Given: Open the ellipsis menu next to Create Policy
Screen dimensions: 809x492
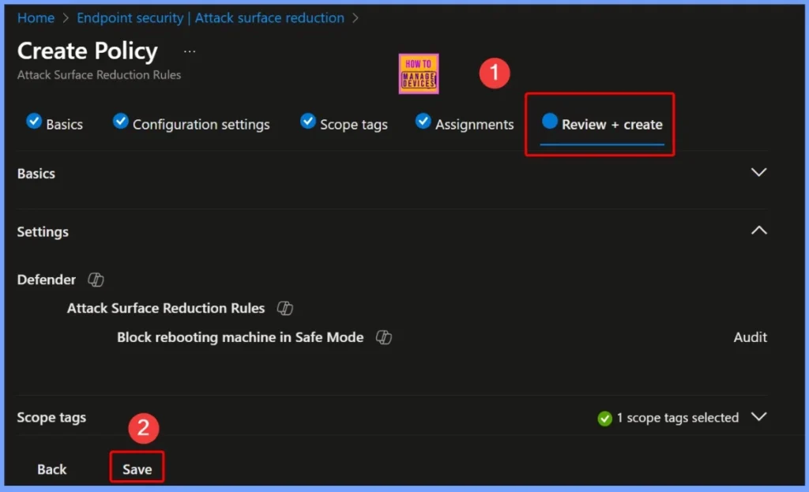Looking at the screenshot, I should pos(188,51).
